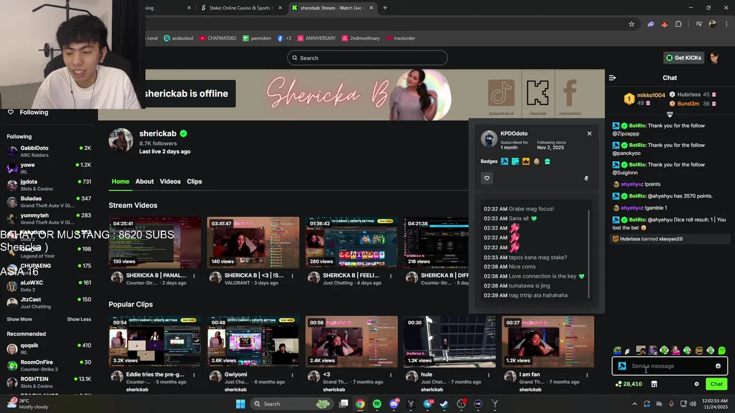Switch to the Videos tab
Screen dimensions: 735x413
click(x=170, y=181)
